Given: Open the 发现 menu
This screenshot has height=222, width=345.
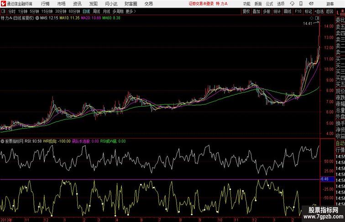Looking at the screenshot, I should [93, 4].
